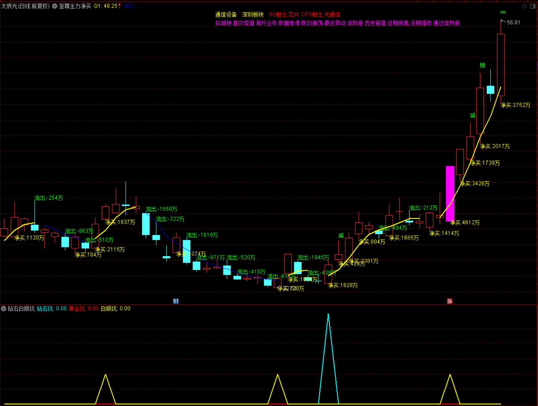The width and height of the screenshot is (538, 406).
Task: Click the green 减 signal above 净买:428万
Action: tap(341, 236)
